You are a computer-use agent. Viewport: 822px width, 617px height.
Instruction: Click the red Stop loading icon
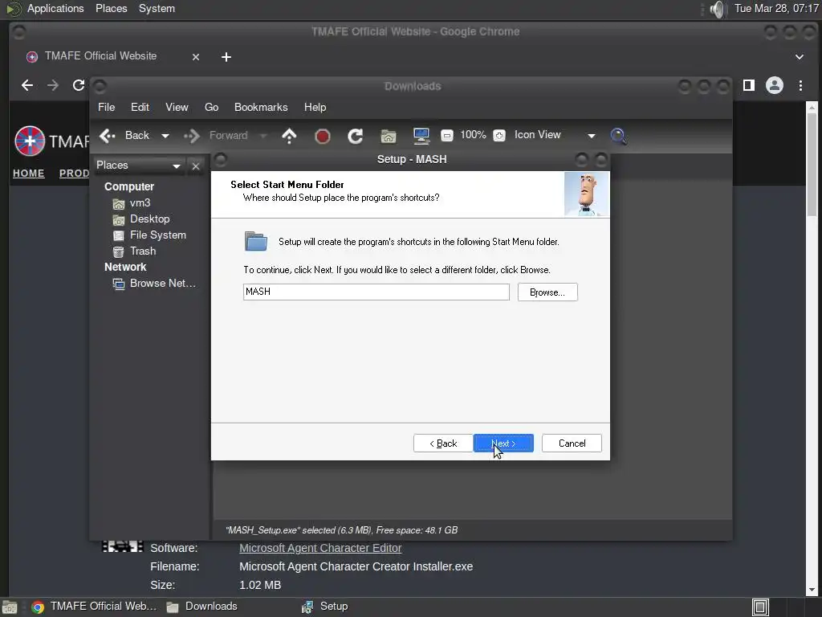[x=323, y=137]
